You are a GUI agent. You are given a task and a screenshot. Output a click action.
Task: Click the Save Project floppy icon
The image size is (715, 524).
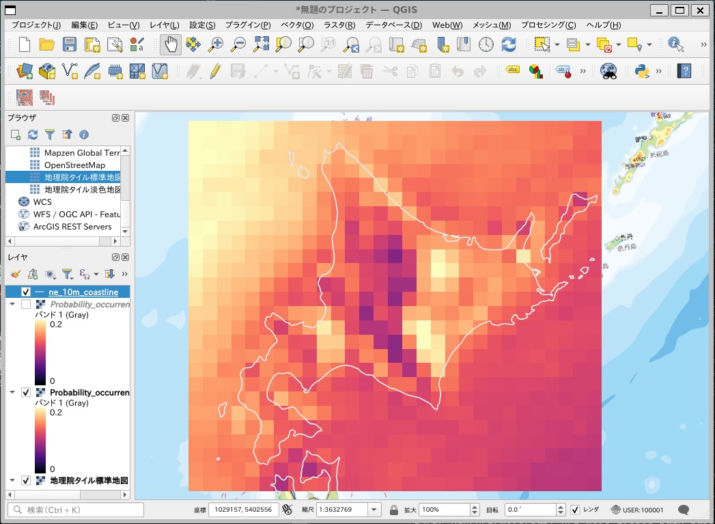(70, 45)
